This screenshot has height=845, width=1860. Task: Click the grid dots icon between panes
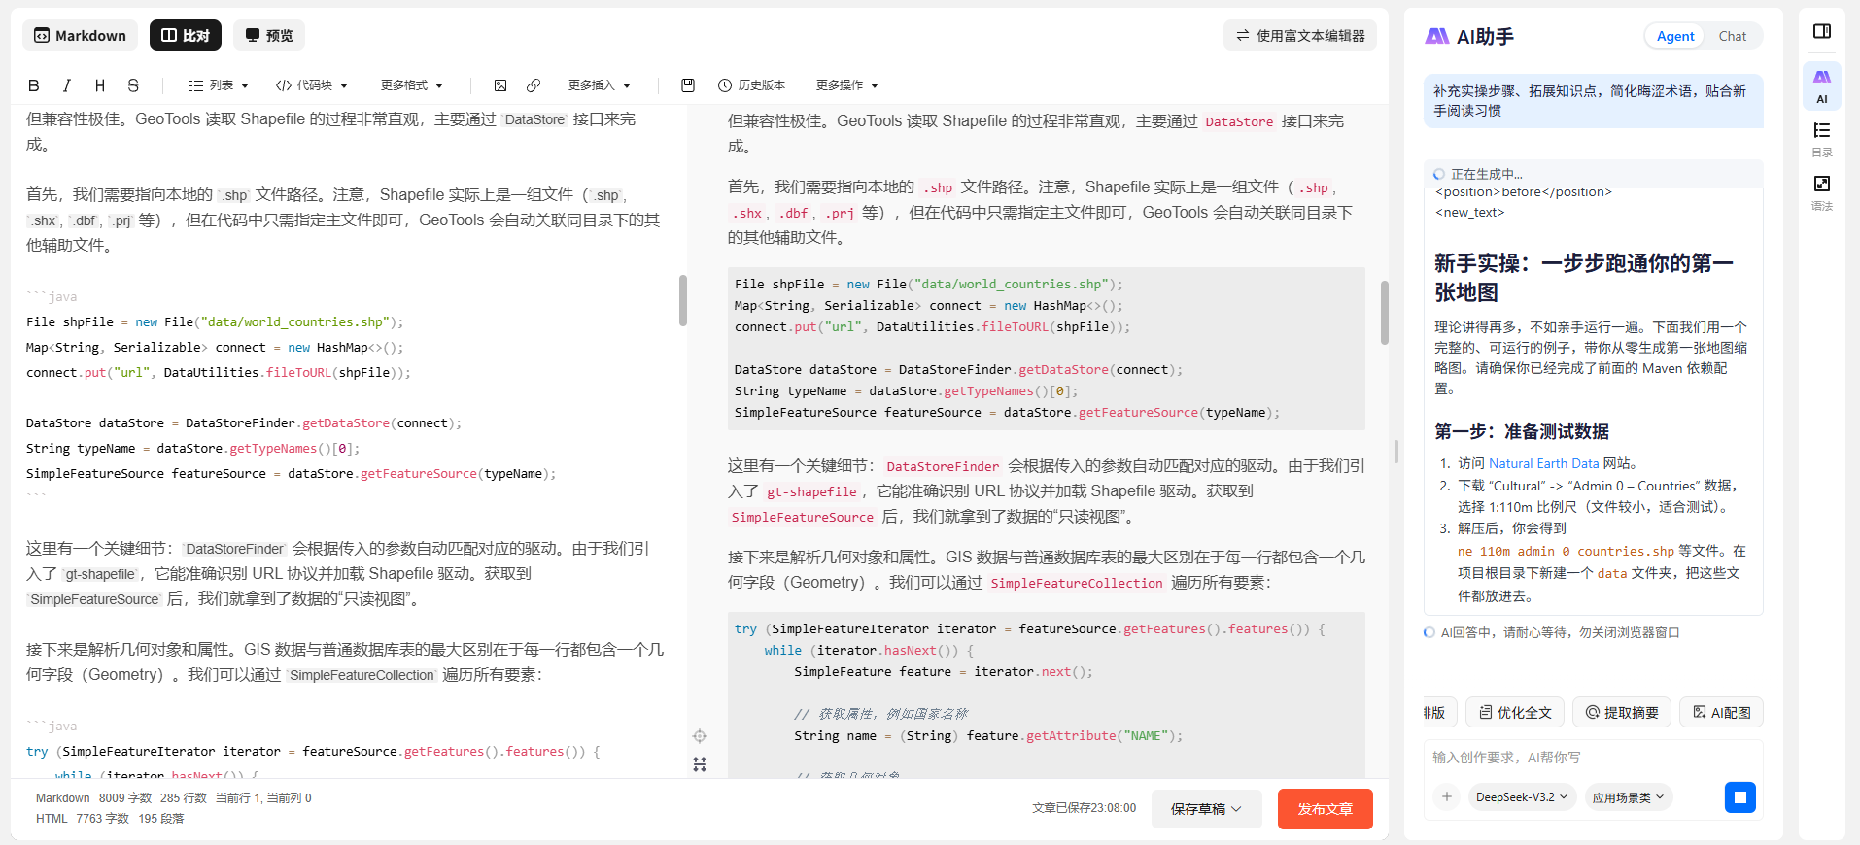point(700,764)
